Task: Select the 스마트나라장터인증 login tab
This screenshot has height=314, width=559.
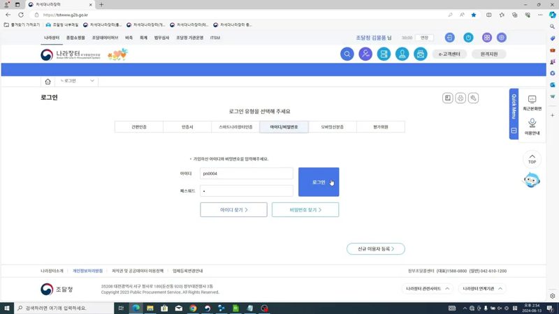Action: [235, 127]
